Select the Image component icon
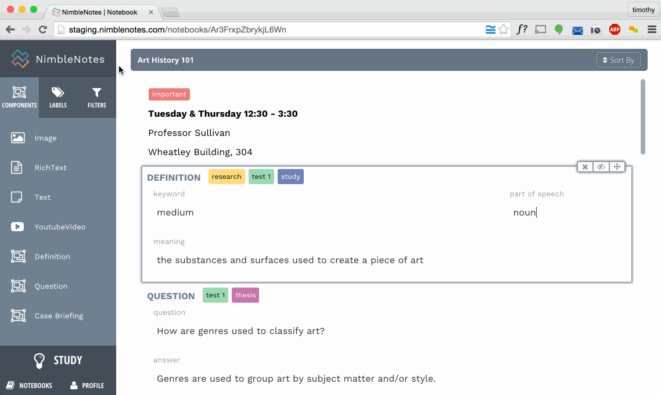Viewport: 661px width, 395px height. pyautogui.click(x=18, y=138)
